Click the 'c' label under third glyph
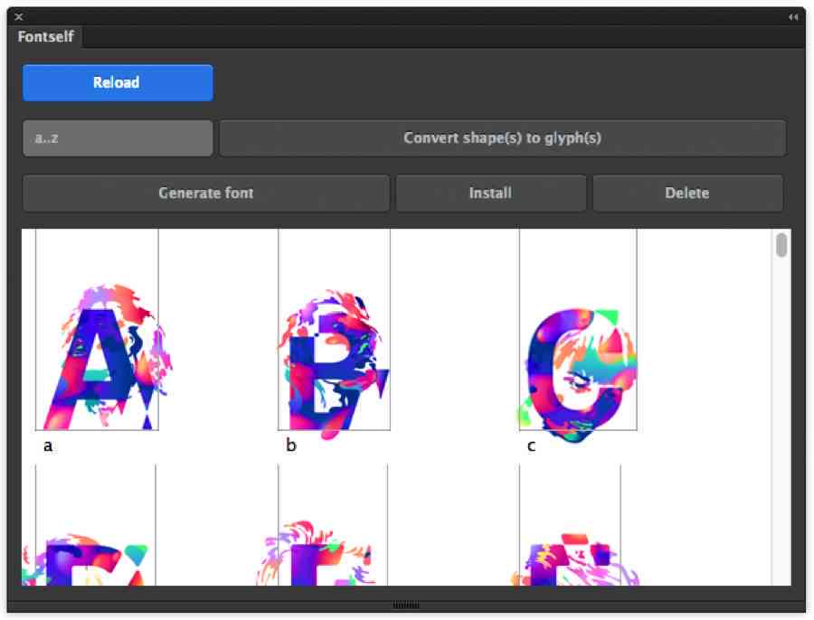Viewport: 814px width, 620px height. click(x=531, y=446)
